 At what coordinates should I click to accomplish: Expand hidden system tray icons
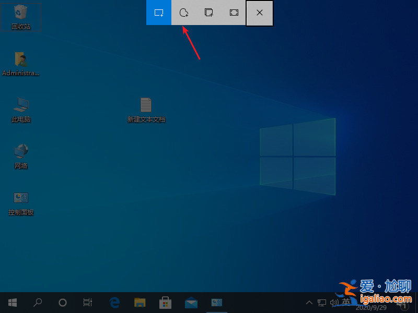pos(309,302)
